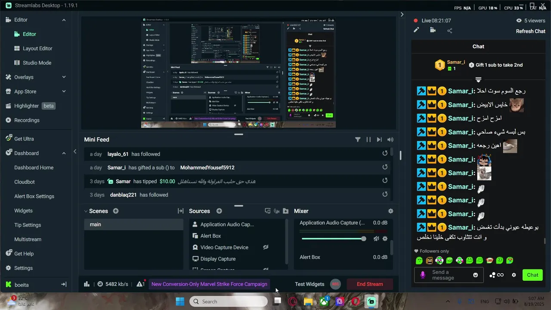This screenshot has width=551, height=310.
Task: Open Alert Box Settings in sidebar
Action: coord(34,196)
